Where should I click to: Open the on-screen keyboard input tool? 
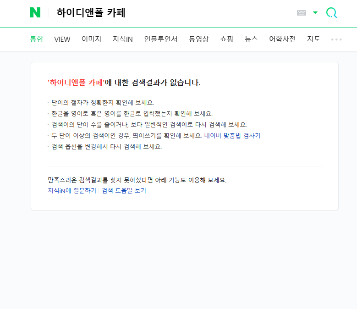pyautogui.click(x=302, y=13)
